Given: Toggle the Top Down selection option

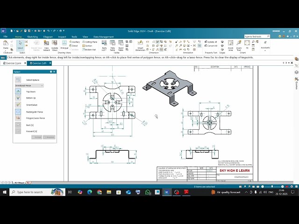Looking at the screenshot, I should click(18, 91).
